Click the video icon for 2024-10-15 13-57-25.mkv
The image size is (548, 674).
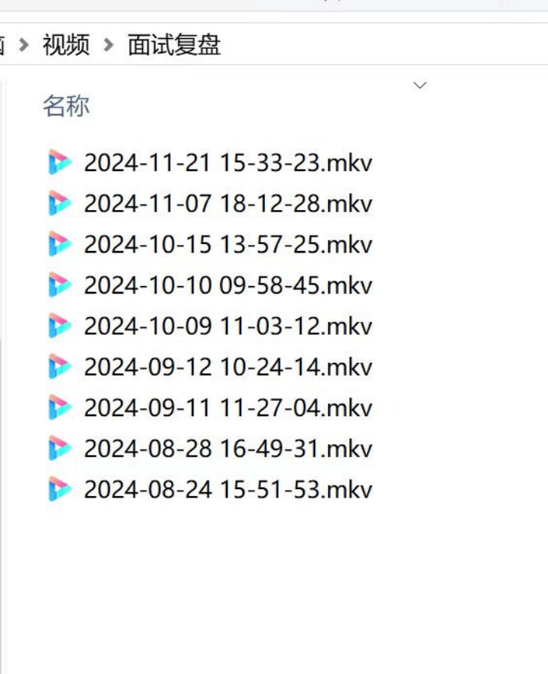[x=60, y=243]
